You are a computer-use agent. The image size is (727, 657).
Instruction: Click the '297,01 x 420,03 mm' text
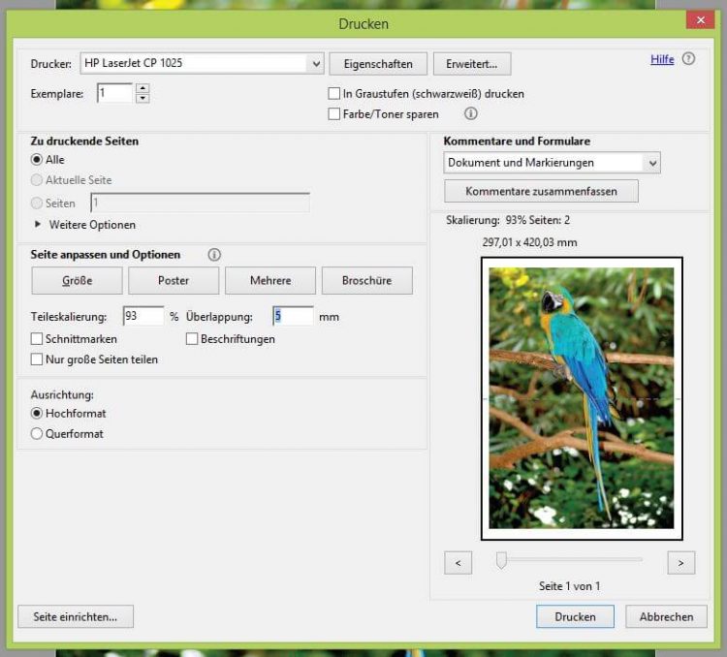529,242
